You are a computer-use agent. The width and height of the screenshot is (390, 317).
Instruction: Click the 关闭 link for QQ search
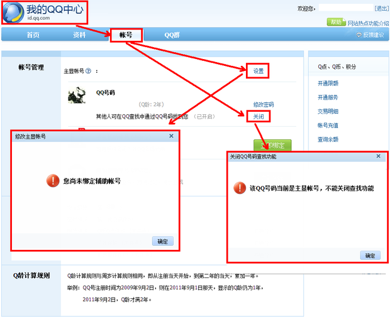pos(259,116)
